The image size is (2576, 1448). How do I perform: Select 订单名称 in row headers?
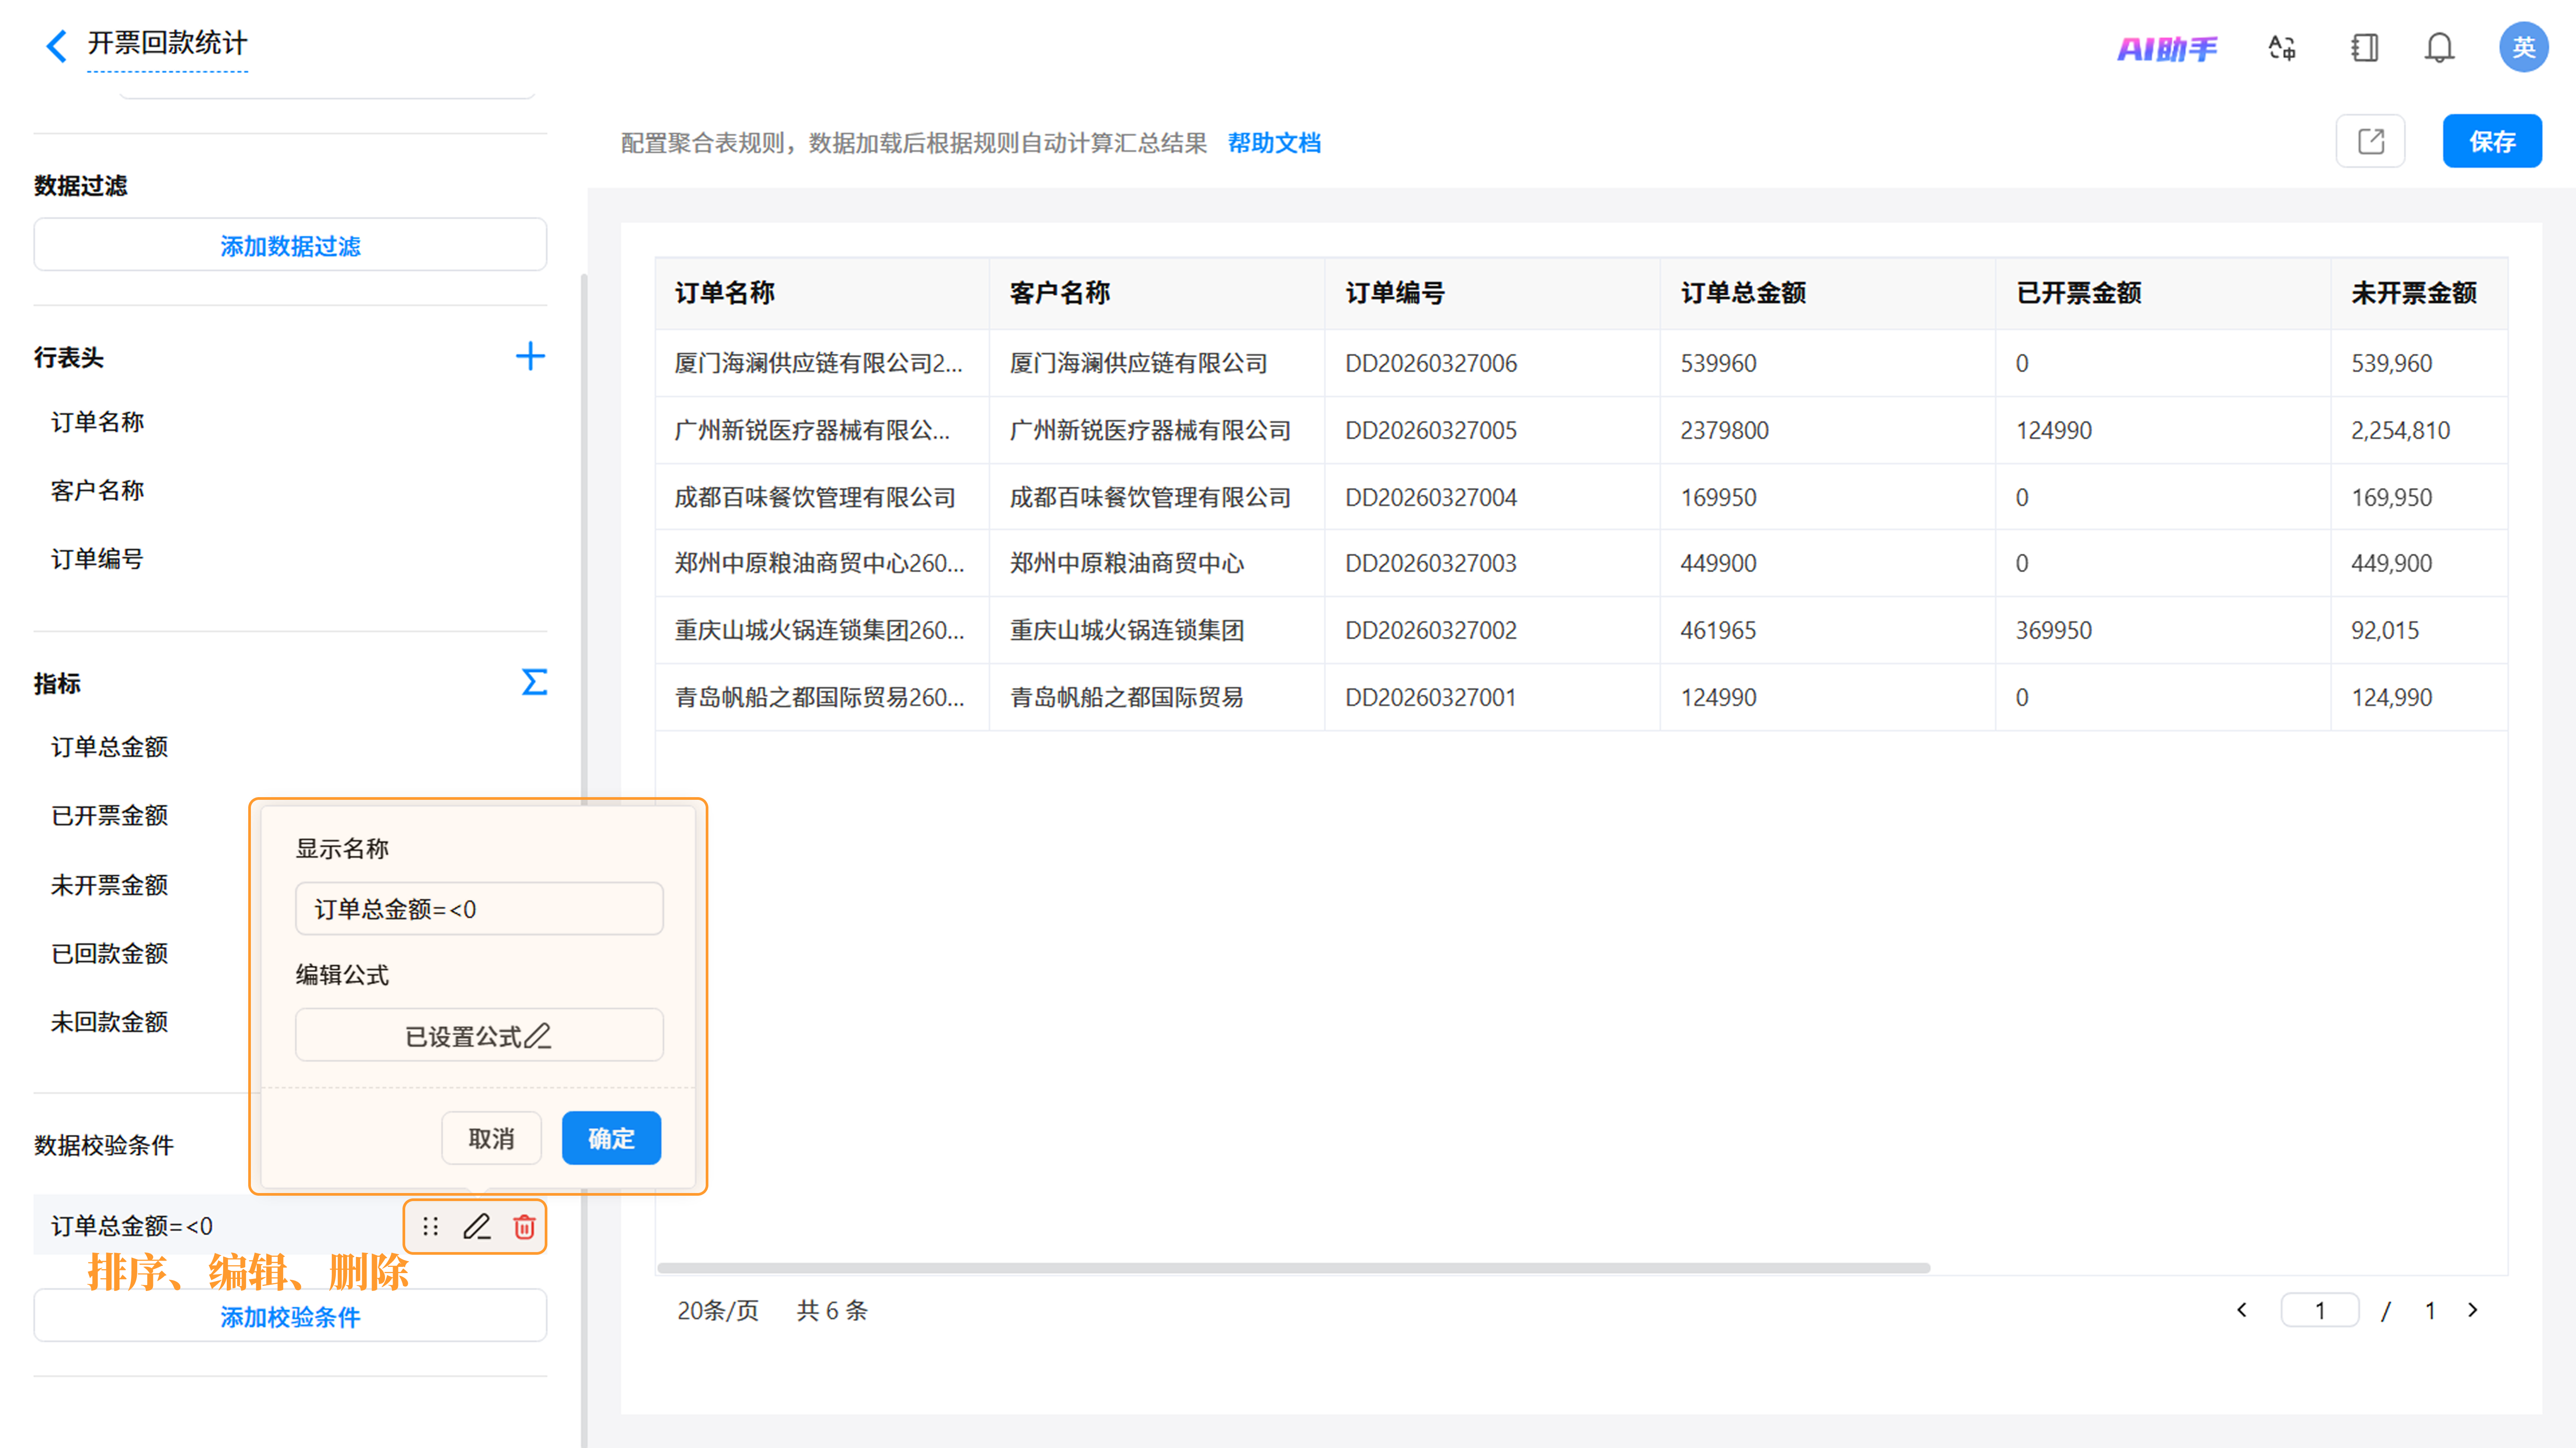[x=98, y=422]
